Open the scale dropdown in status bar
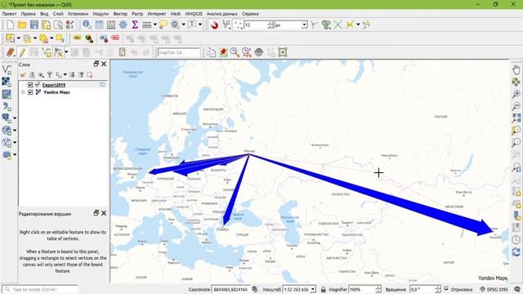The height and width of the screenshot is (294, 523). click(x=312, y=289)
